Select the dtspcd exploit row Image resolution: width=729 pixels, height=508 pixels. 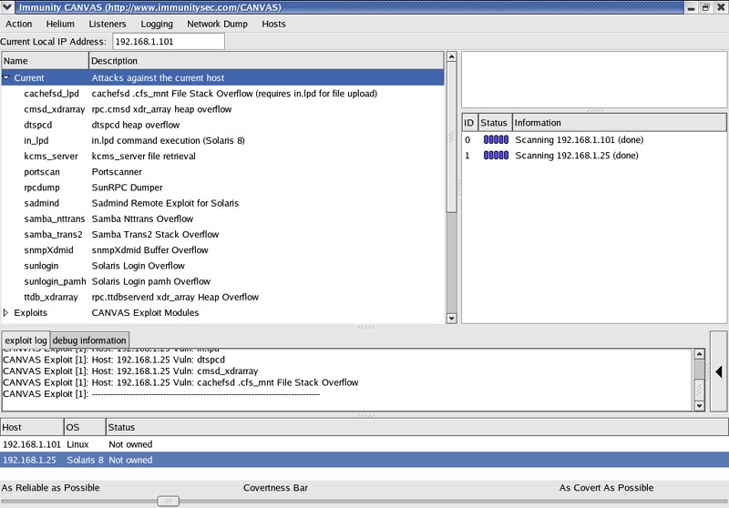coord(222,125)
